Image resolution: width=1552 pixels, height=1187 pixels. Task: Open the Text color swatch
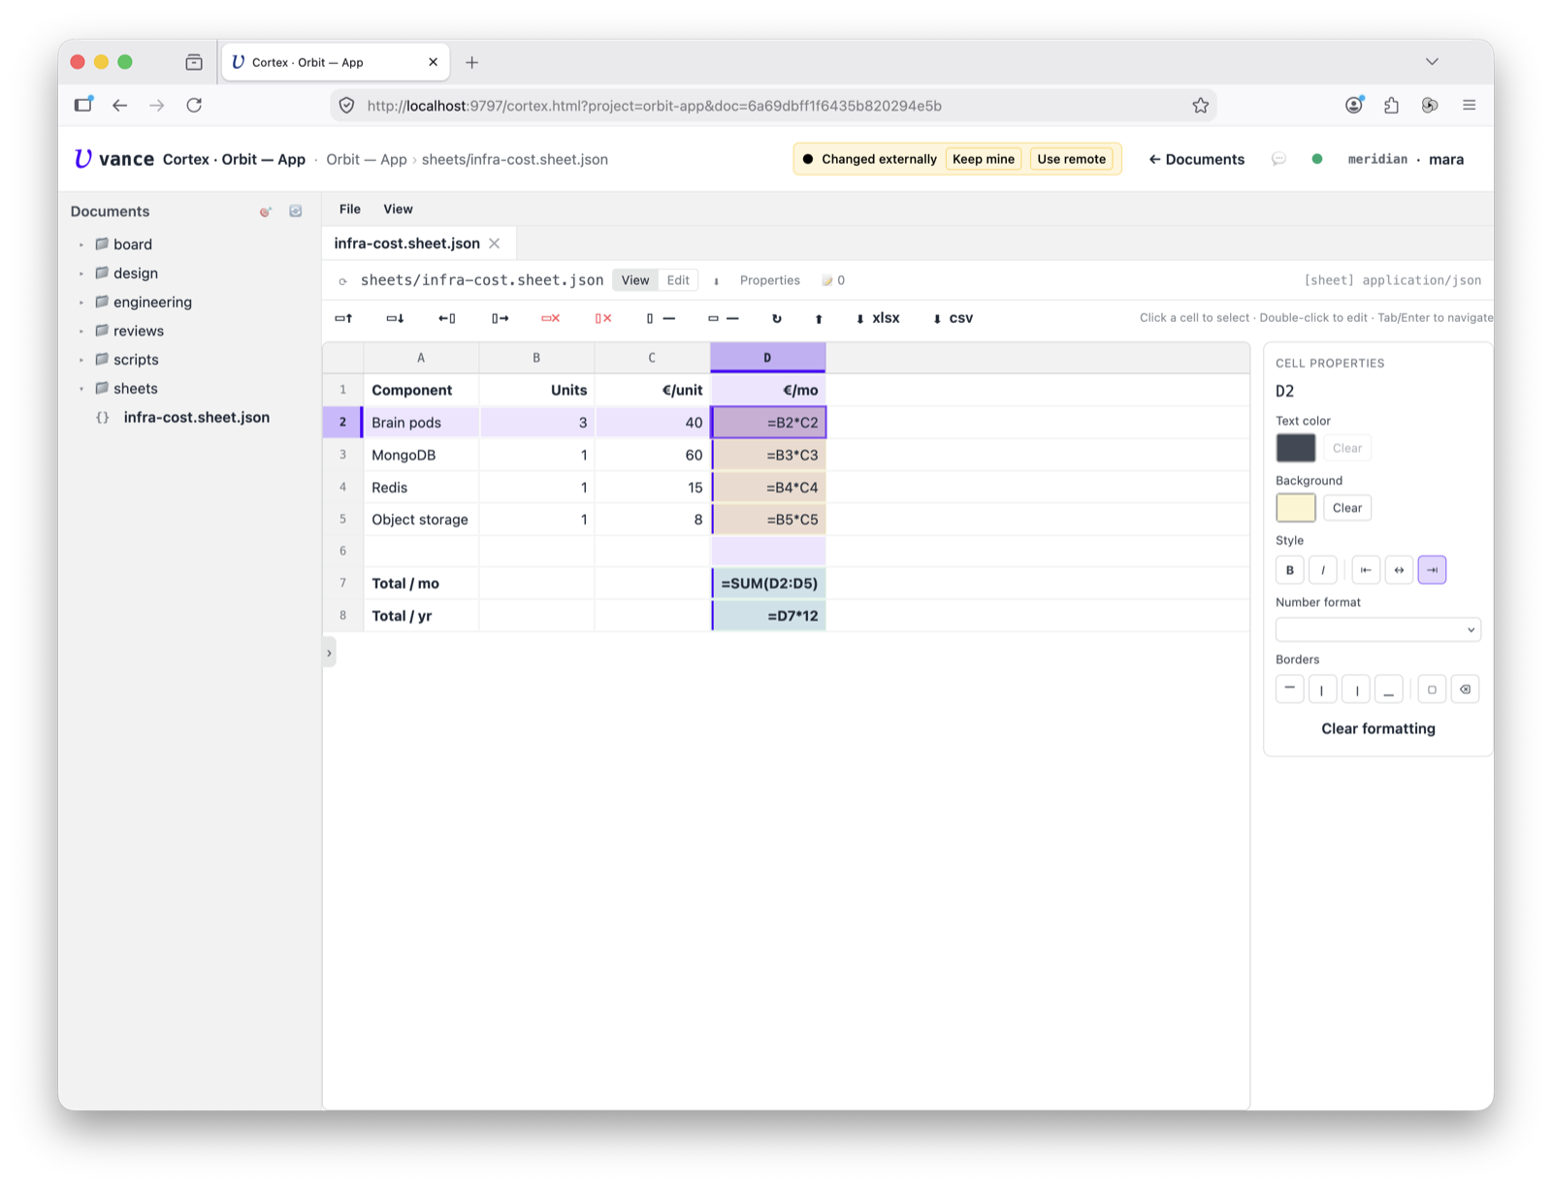[x=1296, y=448]
